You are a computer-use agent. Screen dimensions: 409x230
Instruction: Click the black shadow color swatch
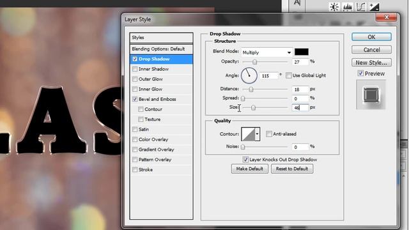302,52
